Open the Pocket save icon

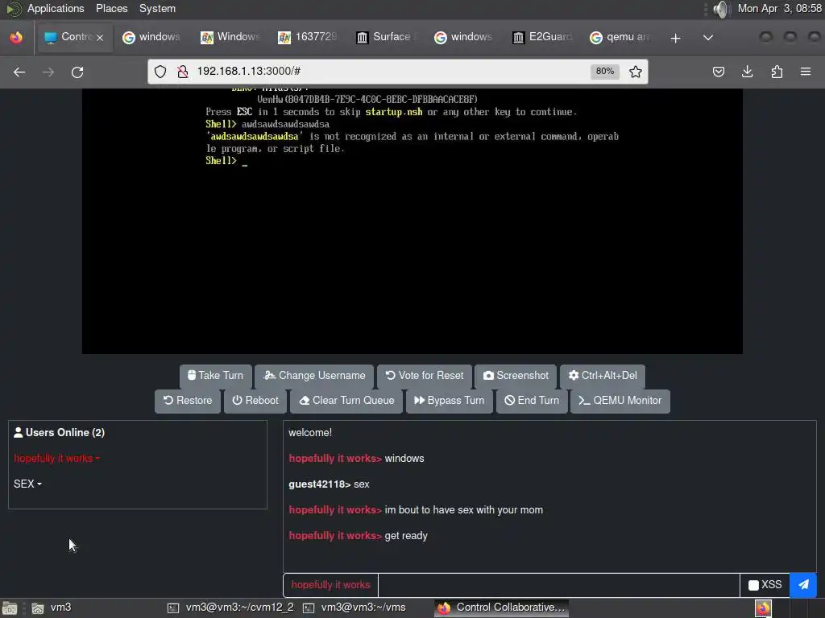718,72
